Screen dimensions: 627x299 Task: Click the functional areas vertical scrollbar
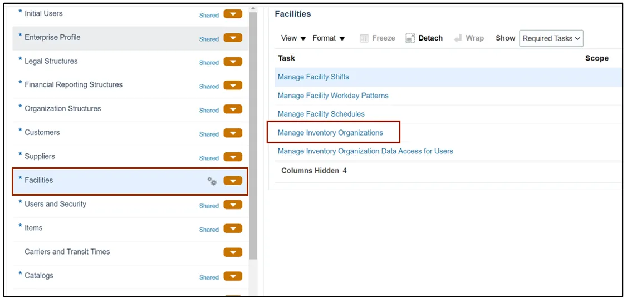(253, 136)
